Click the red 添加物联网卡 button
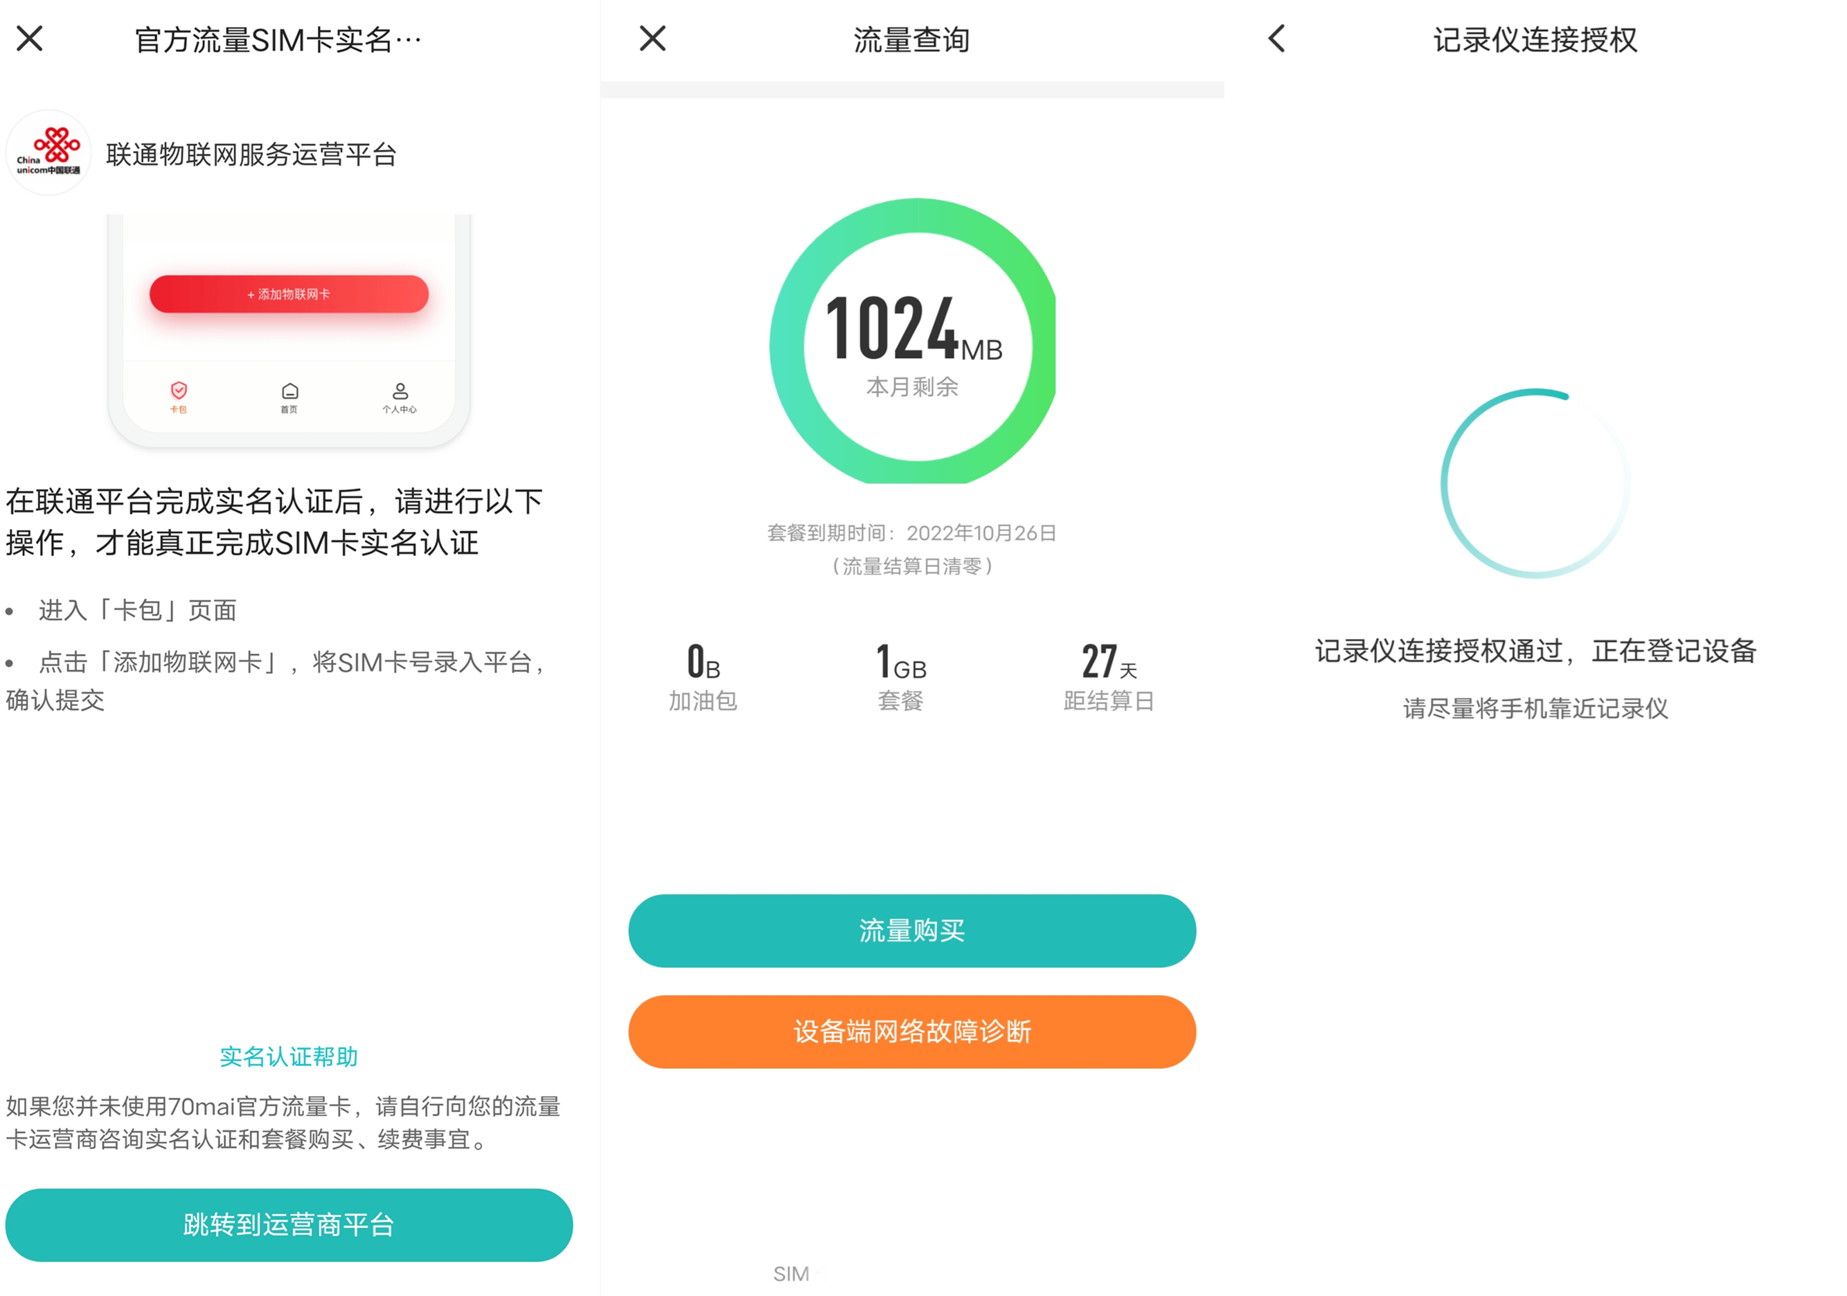 point(289,294)
